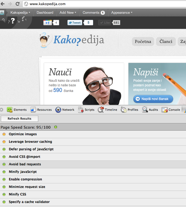
Task: Reload the page with the refresh icon
Action: click(x=18, y=4)
